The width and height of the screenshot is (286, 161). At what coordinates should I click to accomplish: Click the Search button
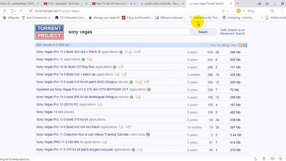[x=203, y=32]
